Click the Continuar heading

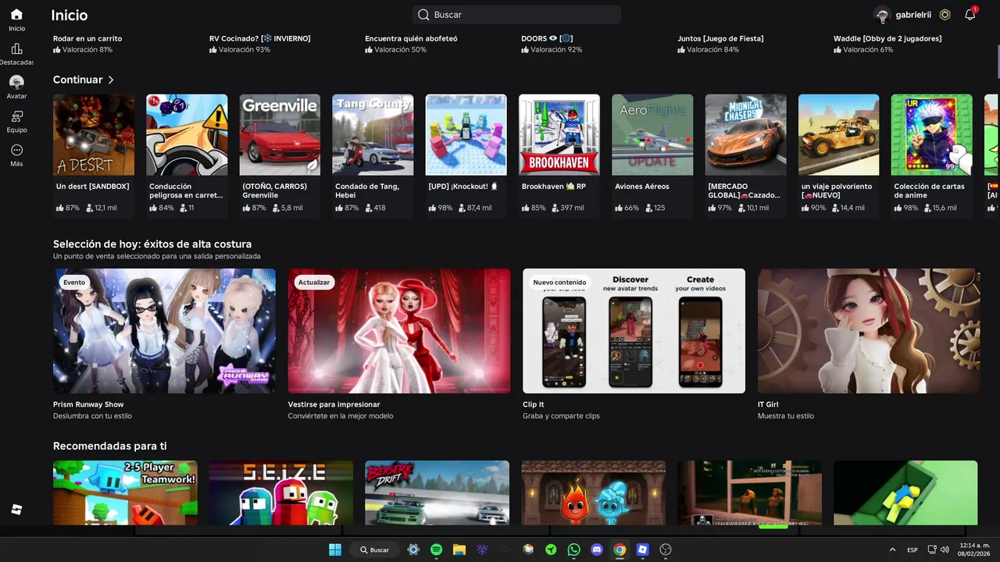point(77,80)
